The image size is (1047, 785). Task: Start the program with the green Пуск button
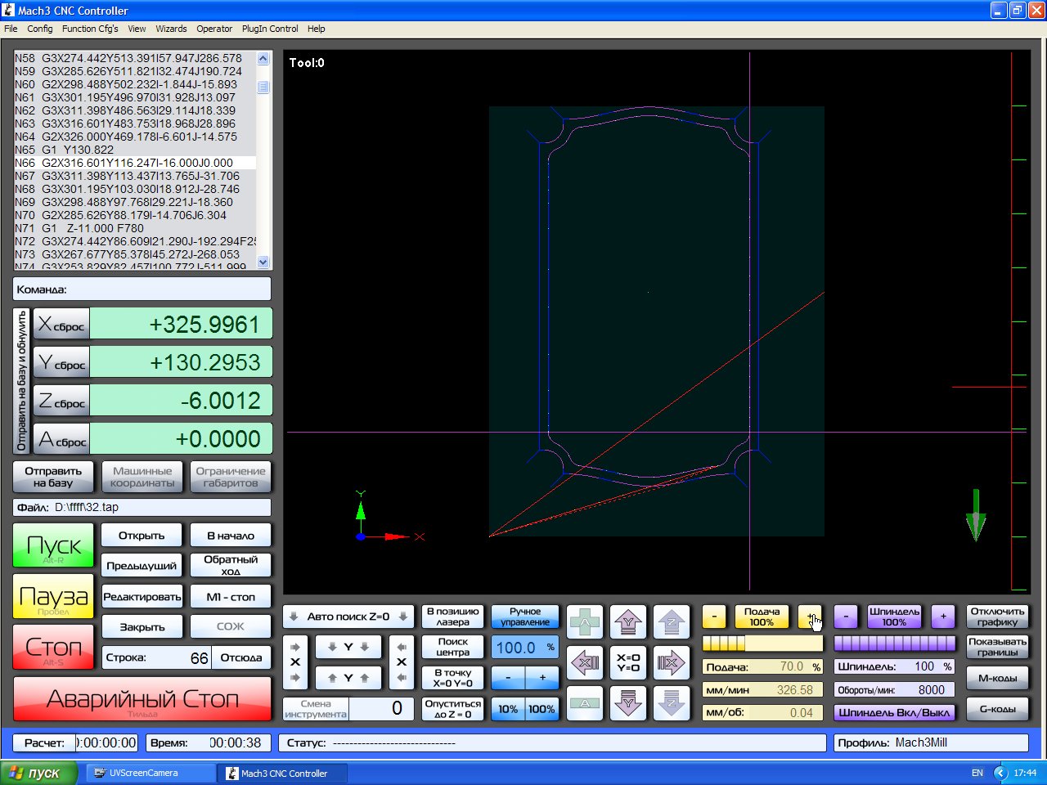coord(53,545)
